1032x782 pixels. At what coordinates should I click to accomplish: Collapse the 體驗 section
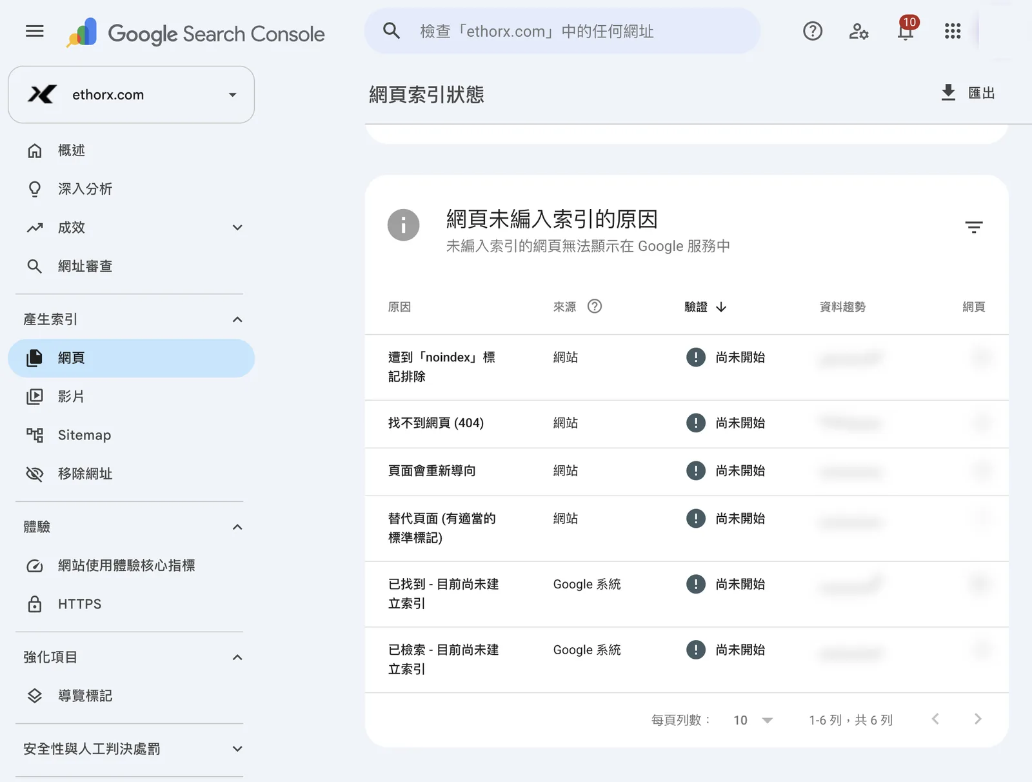[237, 527]
